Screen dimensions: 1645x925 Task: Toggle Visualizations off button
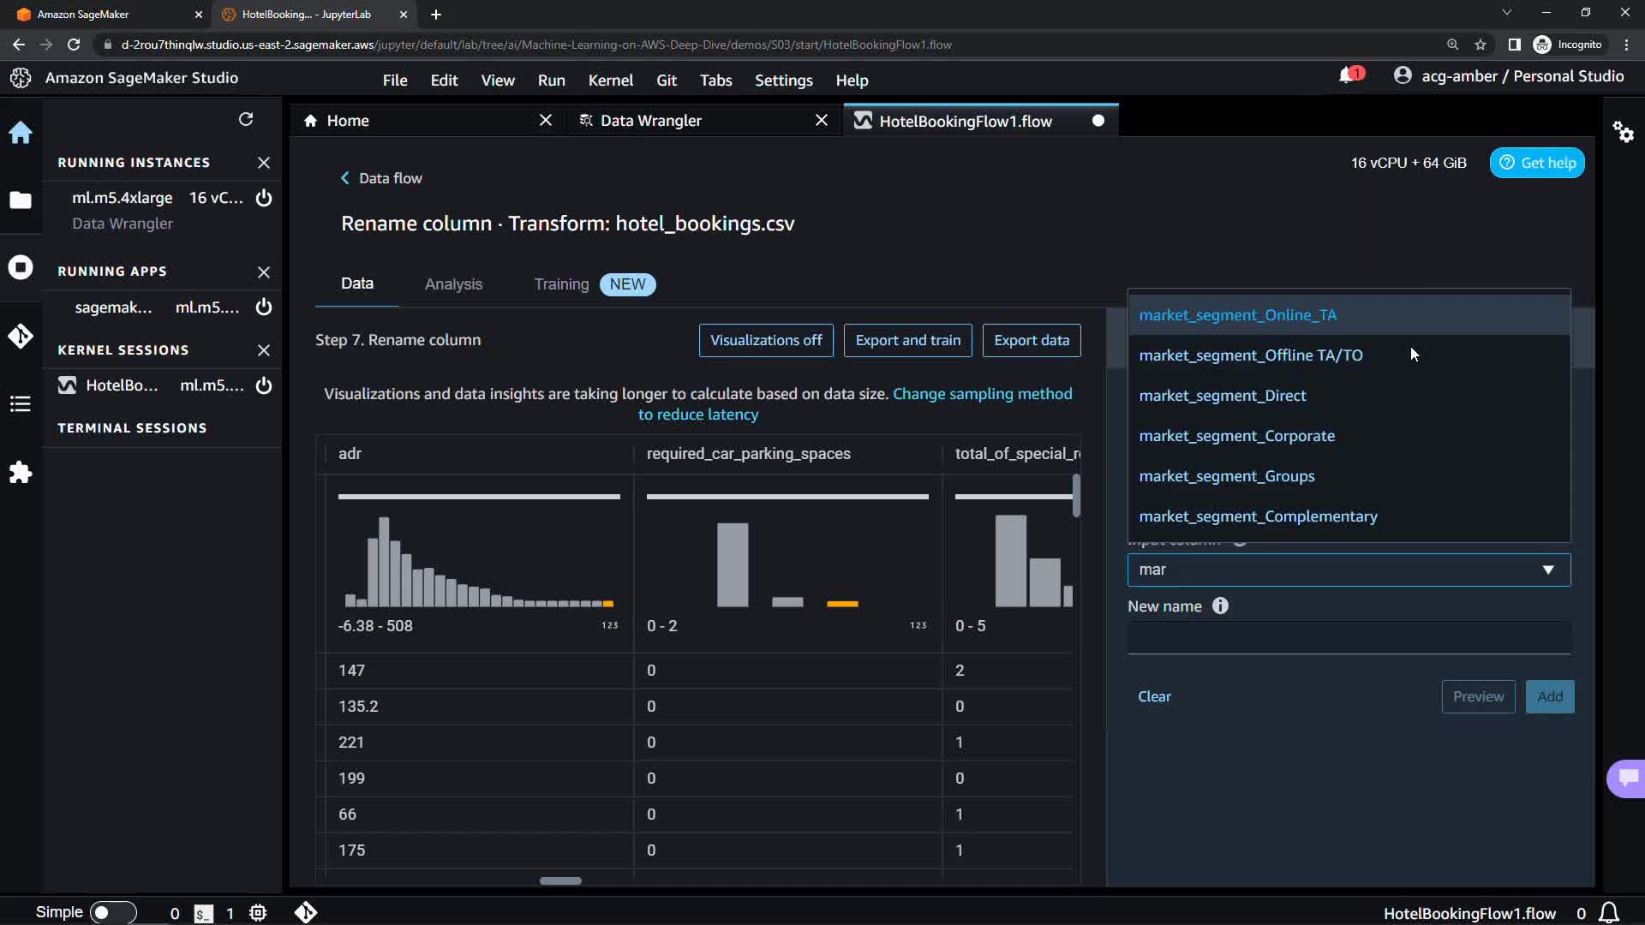[766, 340]
